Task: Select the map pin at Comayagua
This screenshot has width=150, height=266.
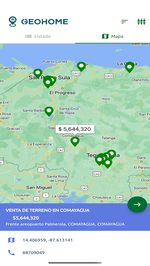Action: (x=75, y=141)
